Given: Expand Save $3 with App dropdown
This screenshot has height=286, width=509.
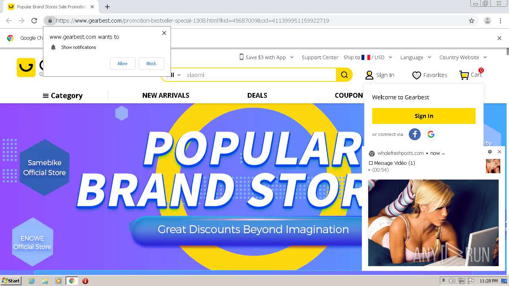Looking at the screenshot, I should click(x=266, y=57).
